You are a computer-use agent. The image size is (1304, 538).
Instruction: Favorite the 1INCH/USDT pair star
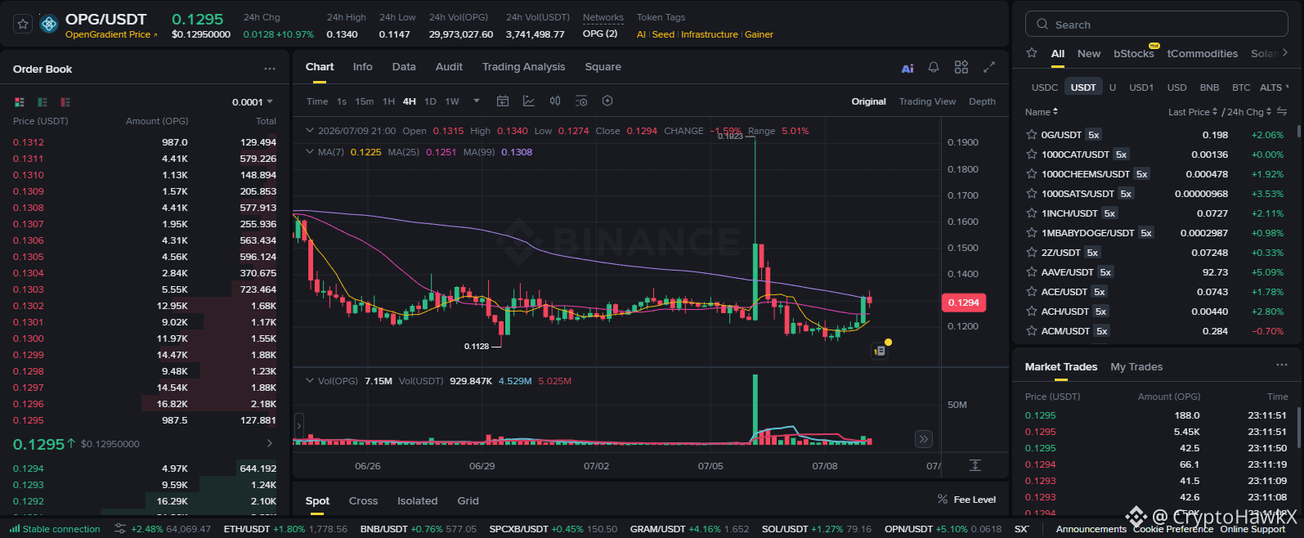[x=1032, y=213]
